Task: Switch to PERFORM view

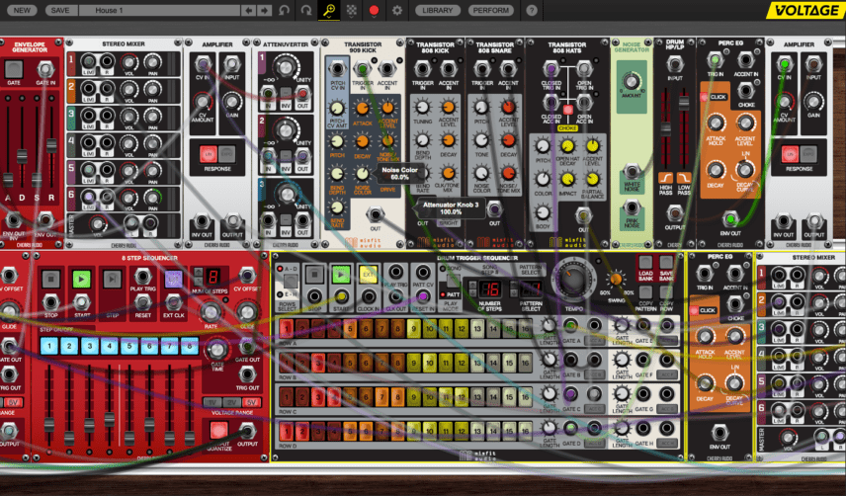Action: (x=491, y=10)
